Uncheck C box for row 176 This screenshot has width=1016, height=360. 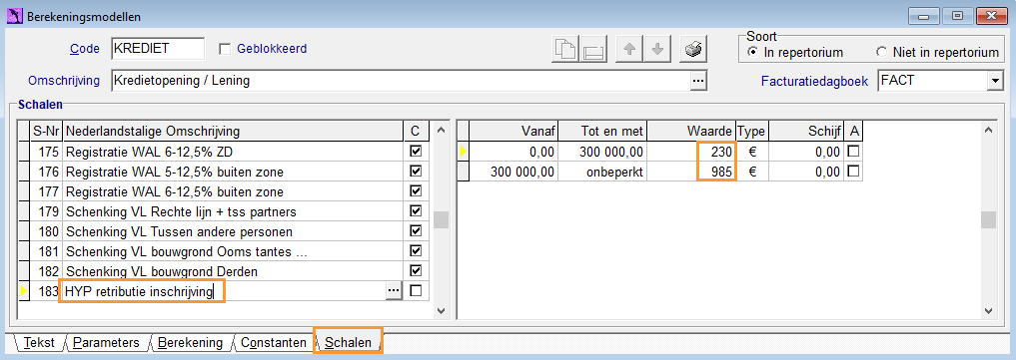tap(416, 171)
